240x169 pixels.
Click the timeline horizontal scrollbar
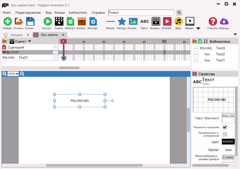pos(69,68)
